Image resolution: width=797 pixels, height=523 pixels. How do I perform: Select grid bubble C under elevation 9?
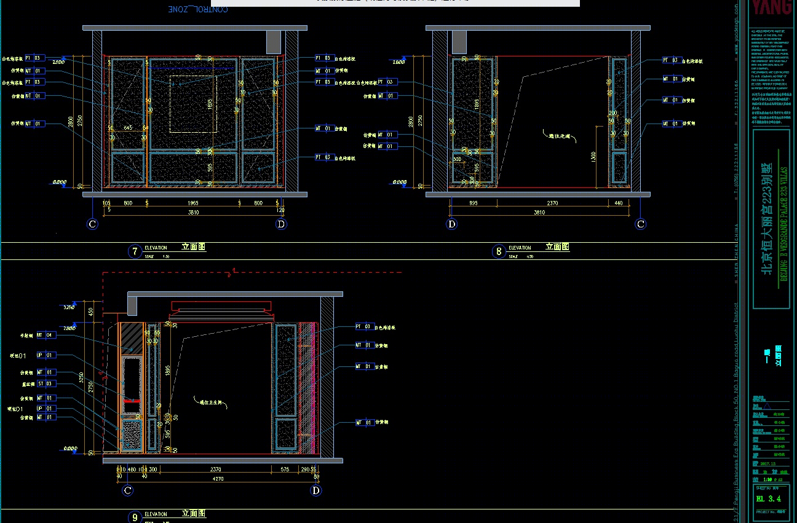click(128, 490)
